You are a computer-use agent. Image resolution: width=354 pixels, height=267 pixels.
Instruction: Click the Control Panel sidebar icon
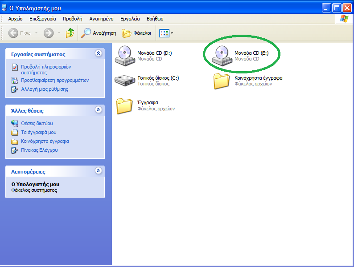15,150
